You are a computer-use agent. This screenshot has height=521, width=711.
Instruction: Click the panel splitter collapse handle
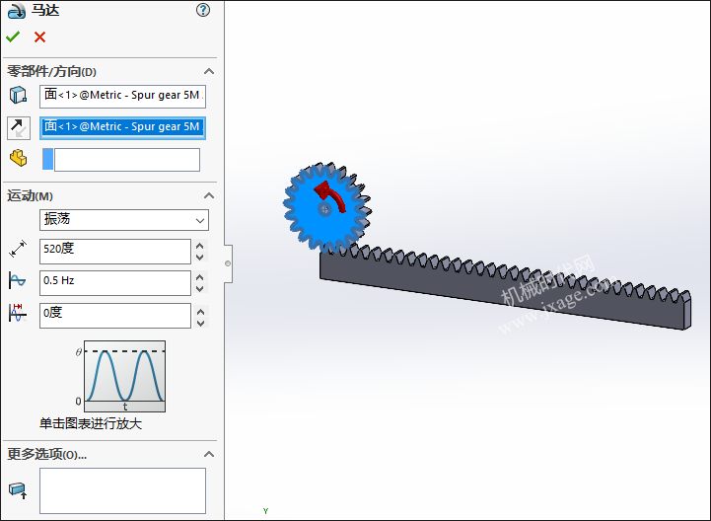point(228,263)
